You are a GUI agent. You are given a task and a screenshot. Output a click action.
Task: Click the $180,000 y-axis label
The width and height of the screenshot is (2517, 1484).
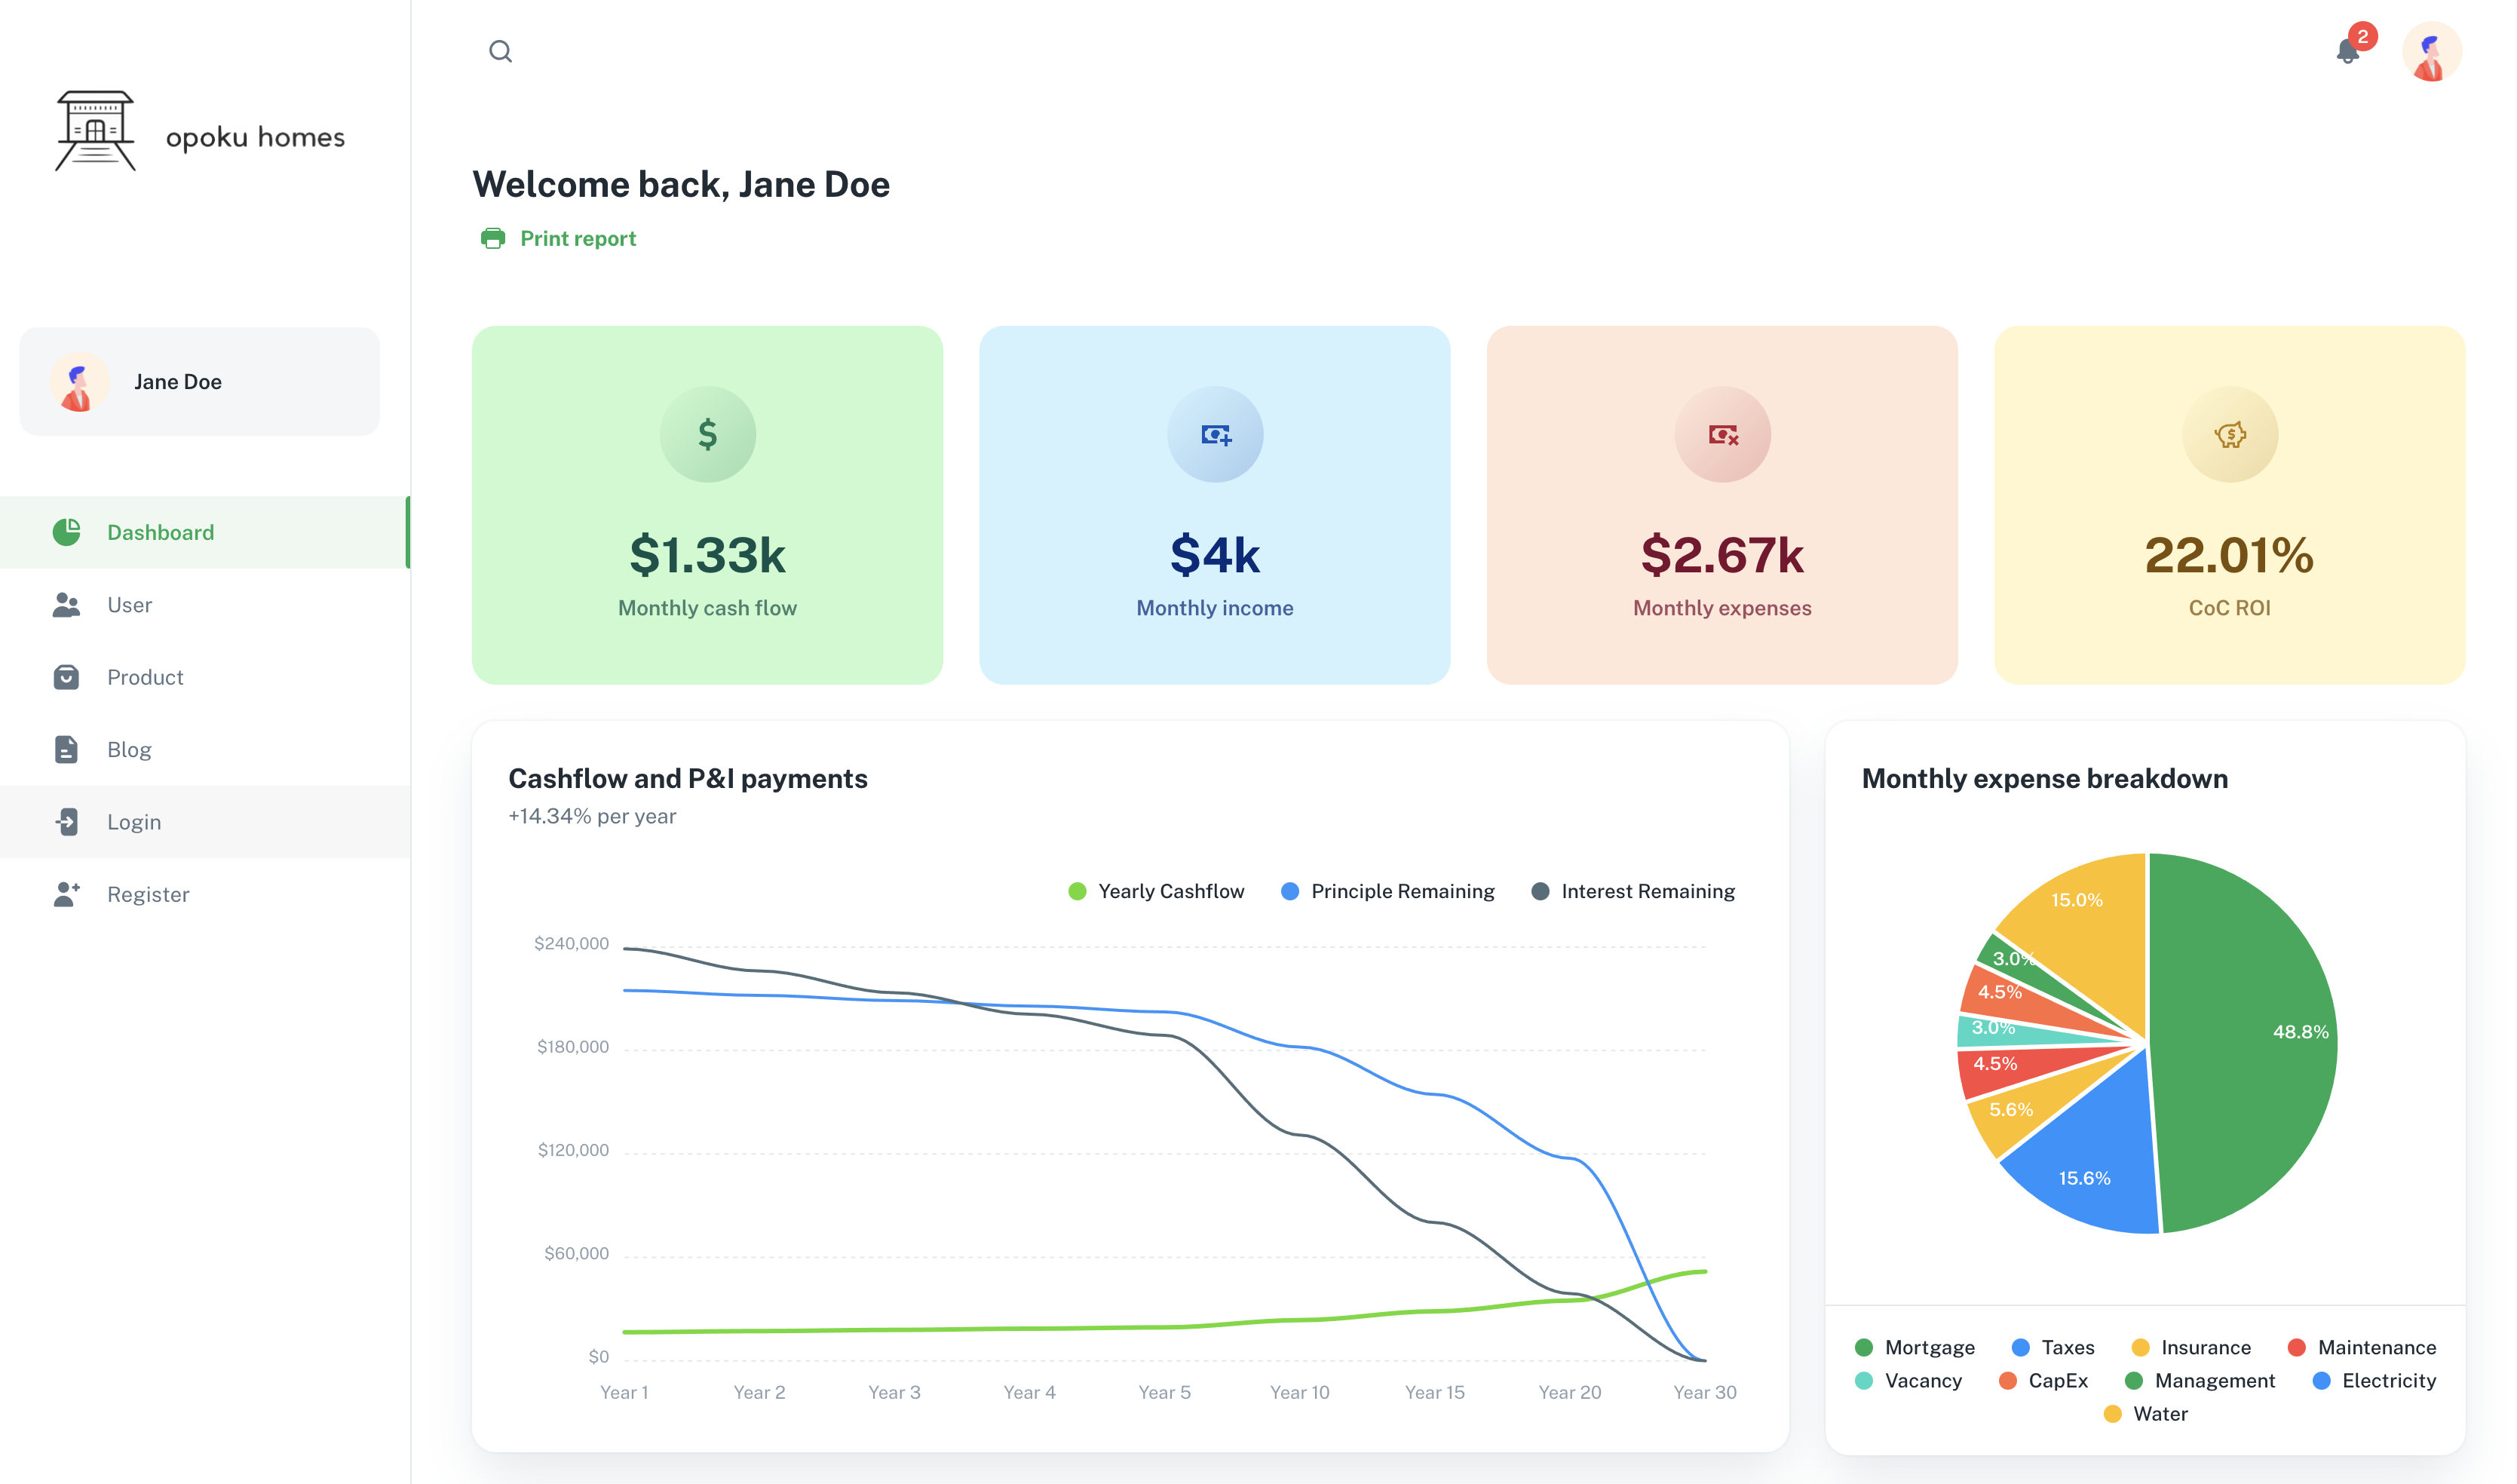point(572,1047)
